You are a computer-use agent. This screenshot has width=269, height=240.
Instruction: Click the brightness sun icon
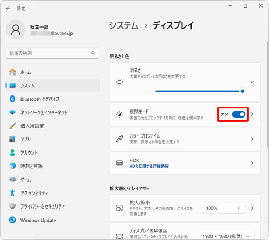[x=119, y=82]
